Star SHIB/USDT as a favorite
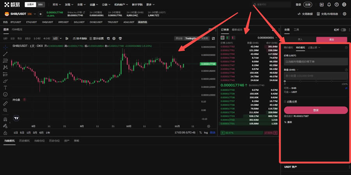Viewport: 351px width, 175px height. coord(41,14)
